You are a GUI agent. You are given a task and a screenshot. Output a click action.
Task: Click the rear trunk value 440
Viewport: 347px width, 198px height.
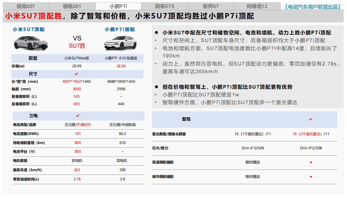tap(121, 104)
